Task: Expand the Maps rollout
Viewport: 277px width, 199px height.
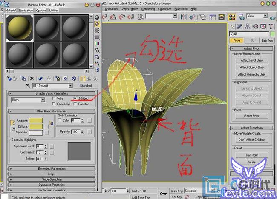Action: 52,174
